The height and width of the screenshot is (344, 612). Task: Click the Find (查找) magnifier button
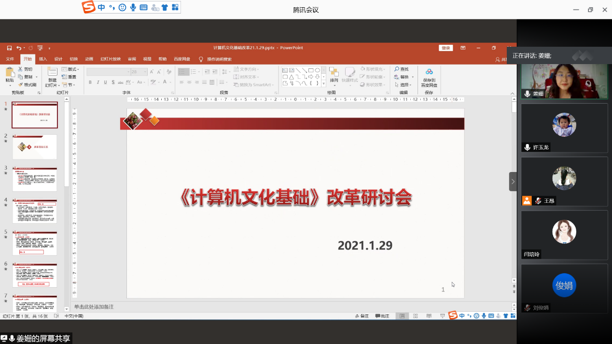(x=402, y=69)
